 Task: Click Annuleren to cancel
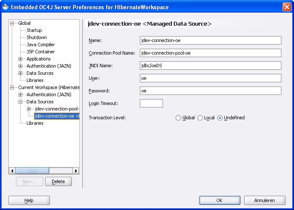[x=264, y=200]
